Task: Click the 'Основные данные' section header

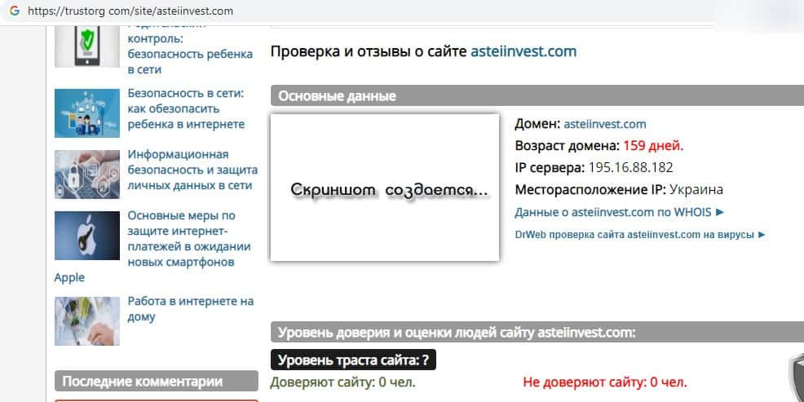Action: click(x=537, y=96)
